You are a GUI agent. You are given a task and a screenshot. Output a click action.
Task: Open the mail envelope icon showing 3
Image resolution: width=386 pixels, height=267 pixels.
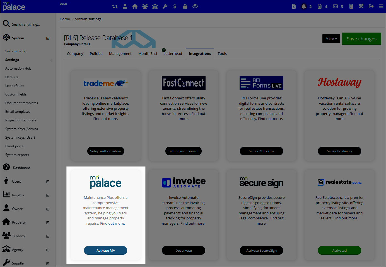[x=335, y=6]
